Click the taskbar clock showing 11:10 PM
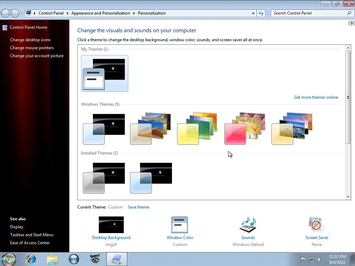Screen dimensions: 355x266 pos(337,259)
